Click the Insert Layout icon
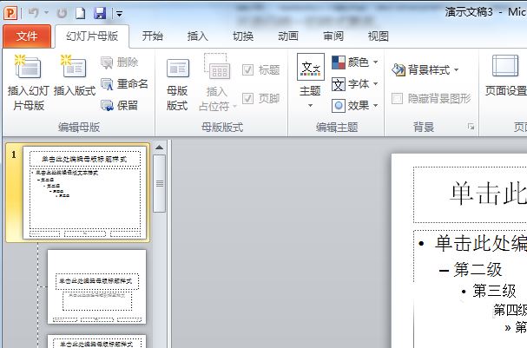 (74, 67)
